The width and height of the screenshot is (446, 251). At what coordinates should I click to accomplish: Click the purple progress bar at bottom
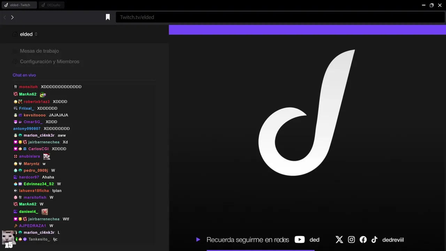coord(260,250)
